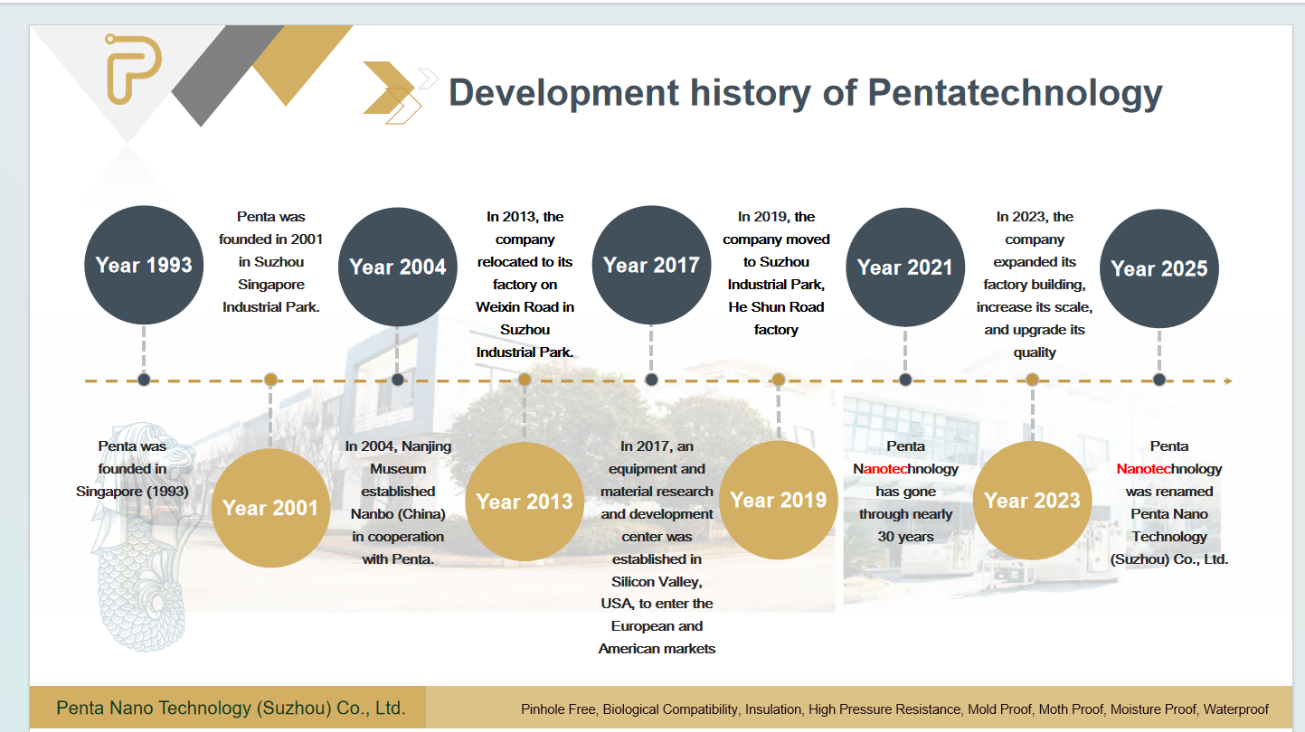
Task: Click the gold timeline dot above Year 2001
Action: [x=270, y=380]
